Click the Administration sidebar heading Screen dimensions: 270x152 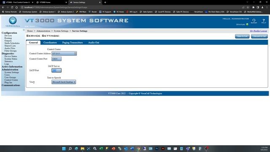click(10, 70)
